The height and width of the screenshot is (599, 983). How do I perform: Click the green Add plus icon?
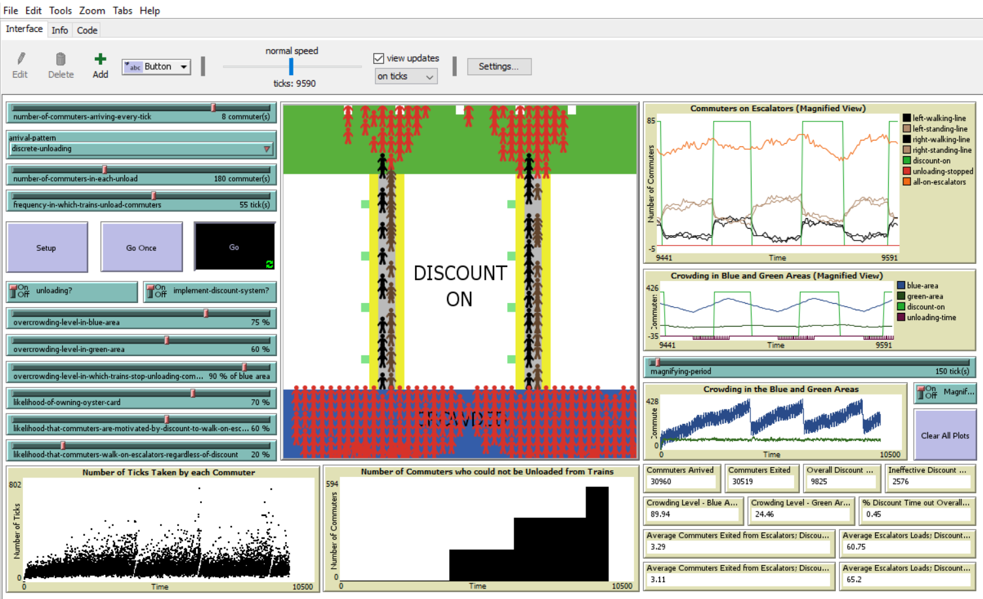pyautogui.click(x=100, y=59)
